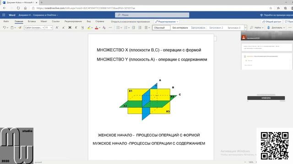Screen dimensions: 293x164
Task: Click the premium version link in header
Action: pyautogui.click(x=277, y=15)
